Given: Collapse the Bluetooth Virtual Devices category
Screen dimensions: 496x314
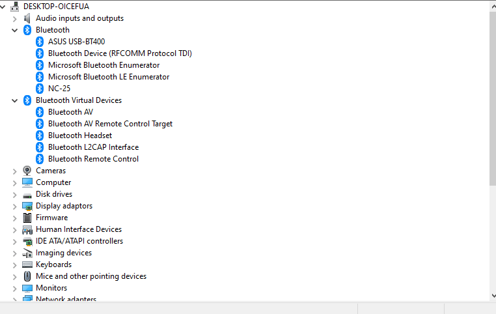Looking at the screenshot, I should pyautogui.click(x=14, y=101).
